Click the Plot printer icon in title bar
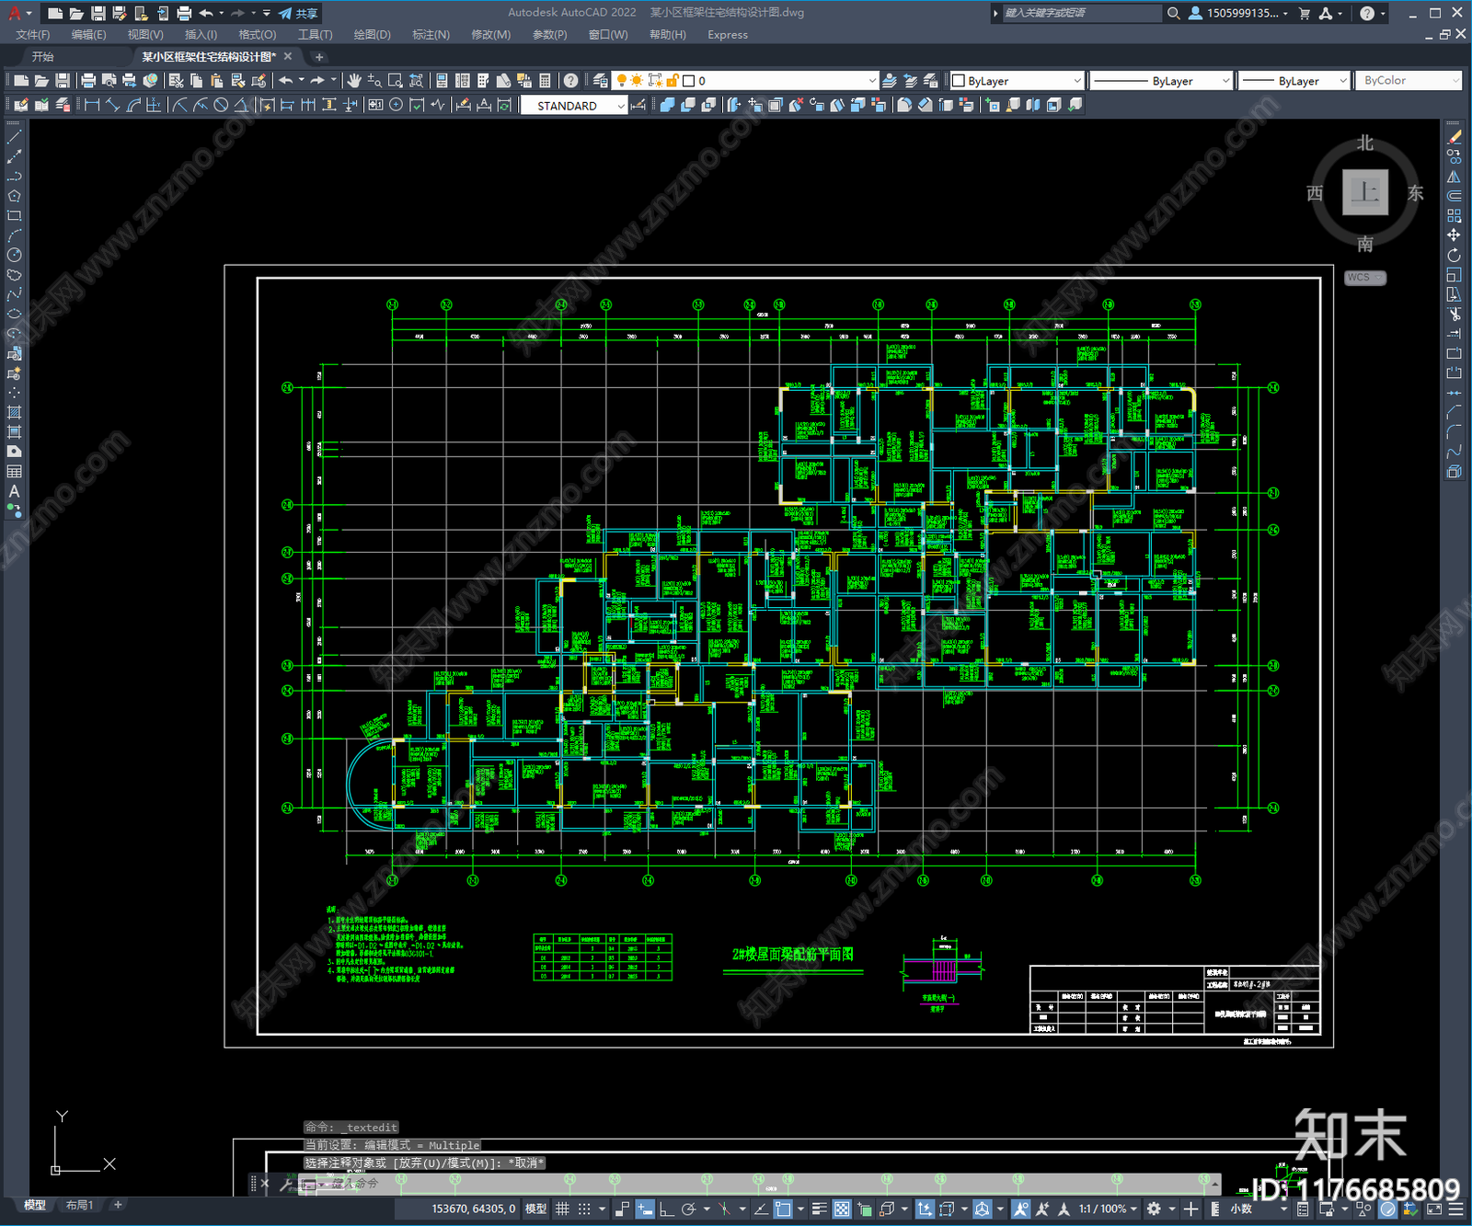Image resolution: width=1472 pixels, height=1226 pixels. tap(184, 13)
